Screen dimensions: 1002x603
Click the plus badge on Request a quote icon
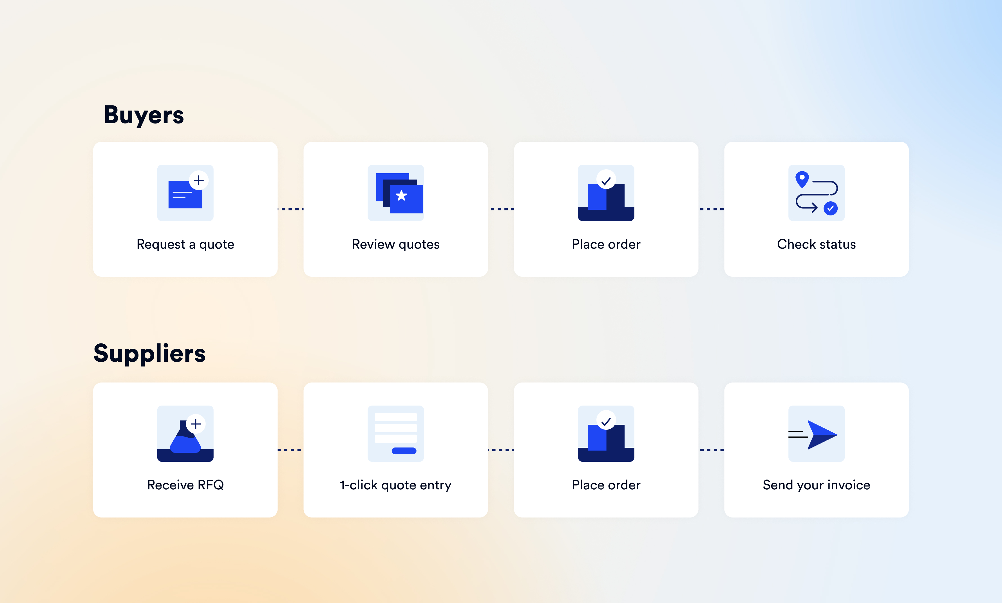(x=198, y=180)
